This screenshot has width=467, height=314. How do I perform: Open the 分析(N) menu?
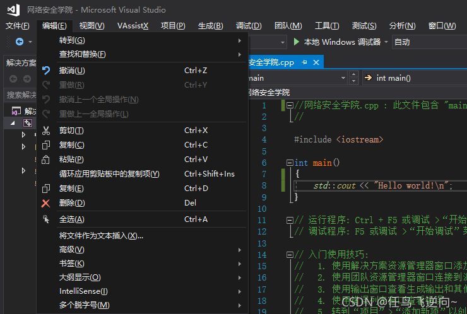403,26
